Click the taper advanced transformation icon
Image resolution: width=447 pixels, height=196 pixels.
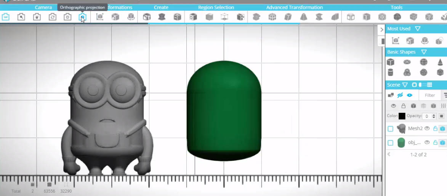304,17
